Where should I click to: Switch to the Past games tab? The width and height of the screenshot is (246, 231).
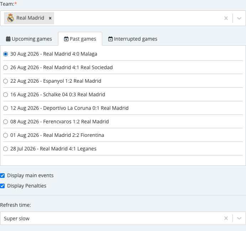pos(80,39)
